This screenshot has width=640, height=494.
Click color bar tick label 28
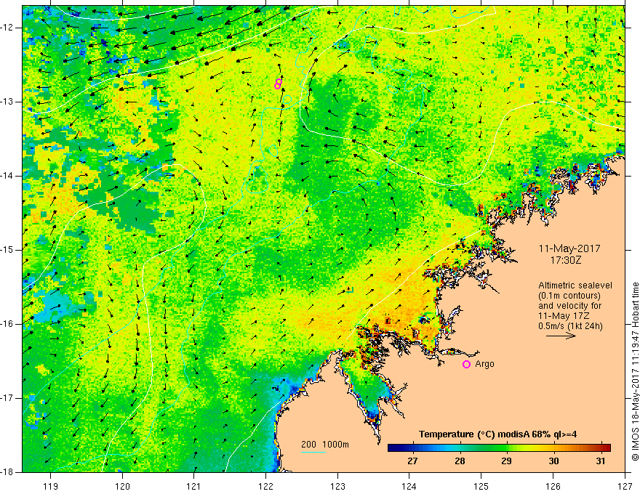point(460,461)
